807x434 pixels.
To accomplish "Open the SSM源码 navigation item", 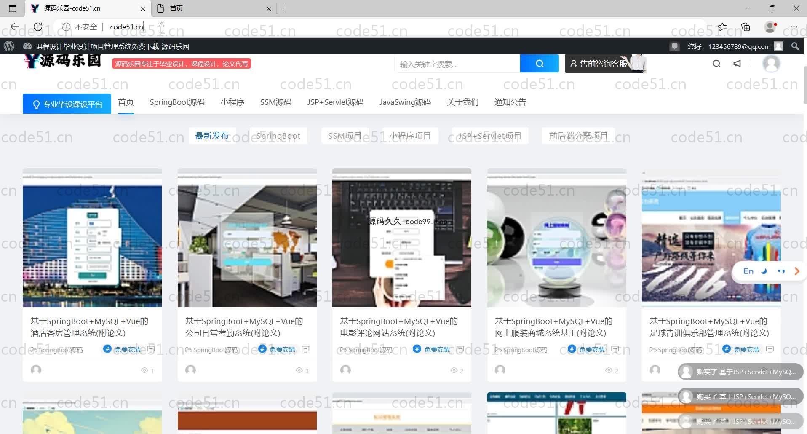I will tap(276, 102).
